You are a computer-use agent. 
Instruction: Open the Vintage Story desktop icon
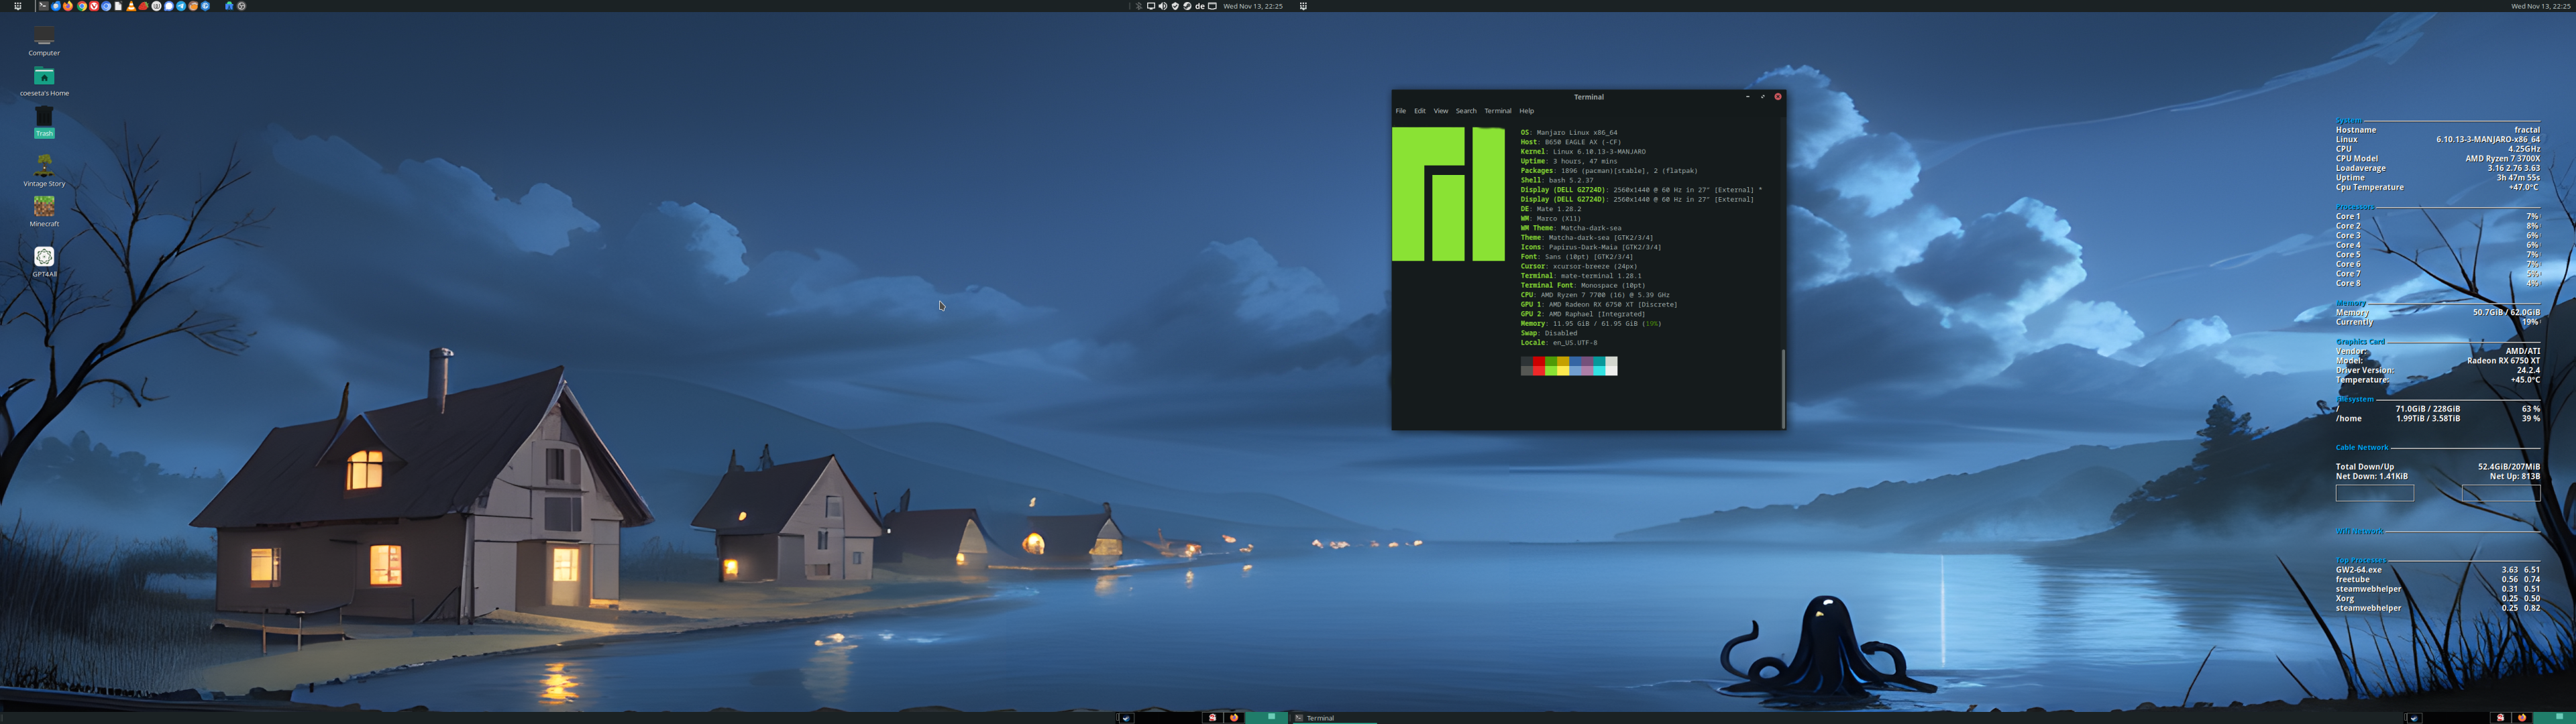[44, 166]
